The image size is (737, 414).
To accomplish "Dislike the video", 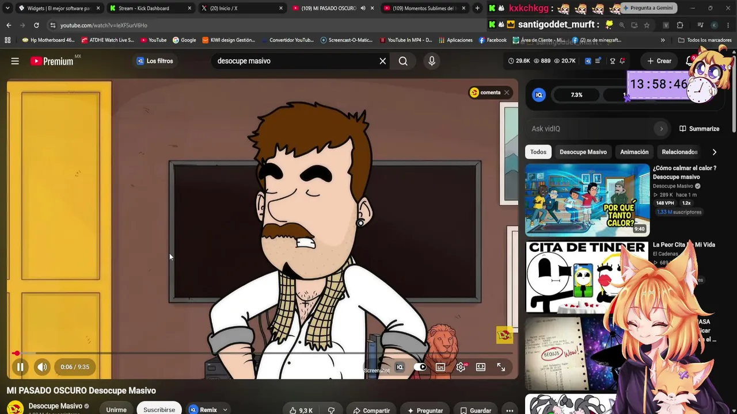I will pos(331,410).
